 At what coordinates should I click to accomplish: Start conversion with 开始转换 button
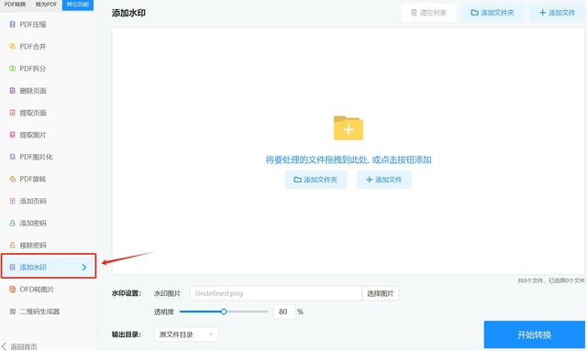[534, 335]
